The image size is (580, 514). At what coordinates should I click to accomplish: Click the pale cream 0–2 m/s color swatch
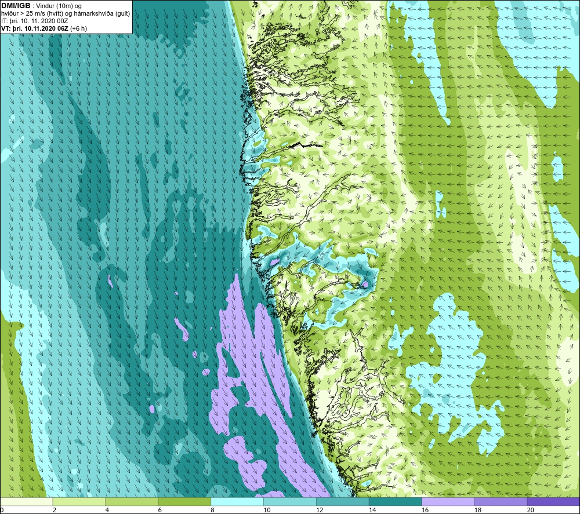27,501
